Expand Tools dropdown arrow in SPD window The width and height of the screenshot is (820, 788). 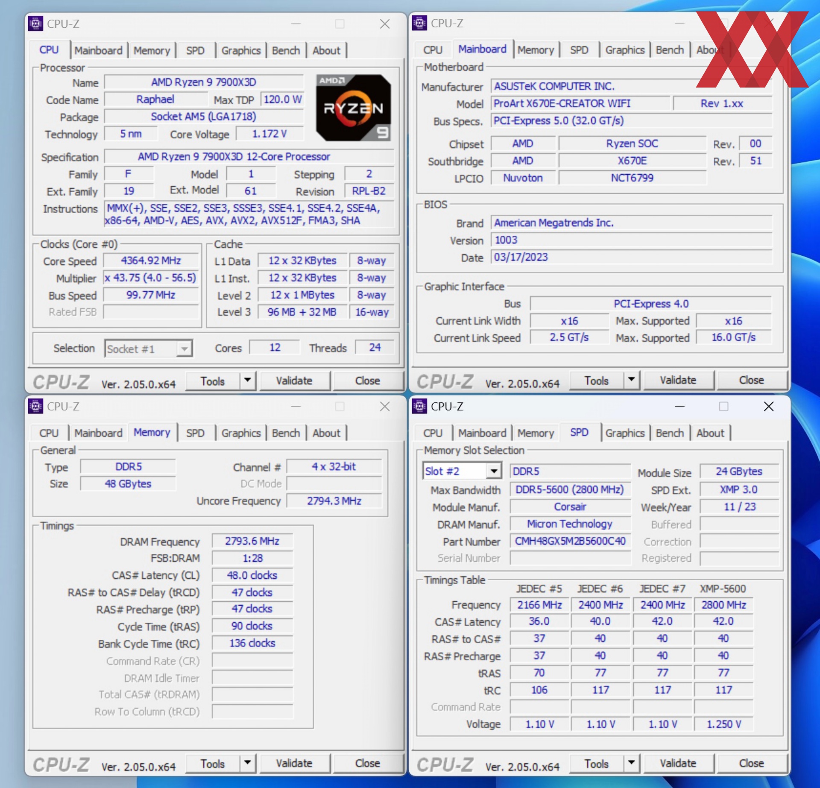point(631,763)
